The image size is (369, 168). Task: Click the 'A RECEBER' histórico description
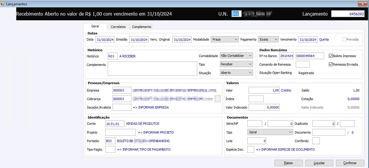(x=128, y=56)
